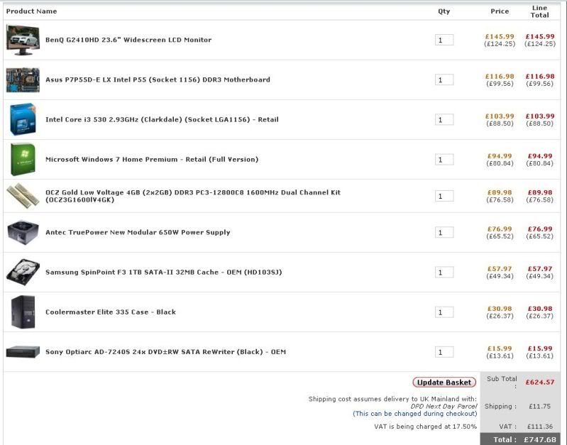Click the Intel Core i3 box thumbnail

23,119
